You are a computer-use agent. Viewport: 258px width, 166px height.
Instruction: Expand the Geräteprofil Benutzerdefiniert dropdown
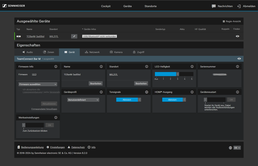[83, 100]
